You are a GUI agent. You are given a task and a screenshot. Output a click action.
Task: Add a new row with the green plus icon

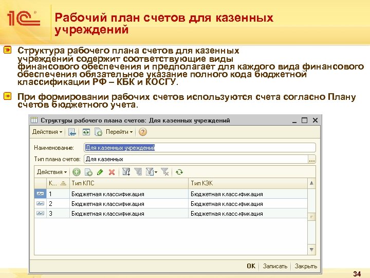coord(77,172)
